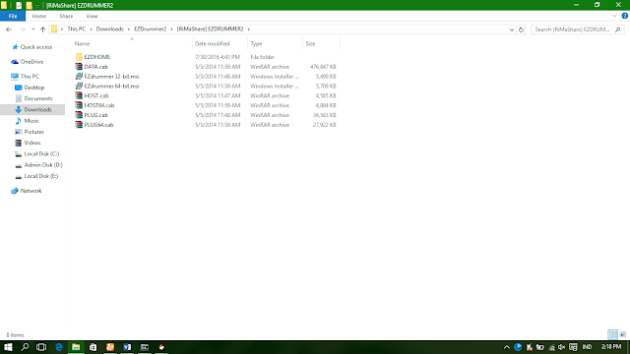Image resolution: width=630 pixels, height=354 pixels.
Task: Refresh the current folder view
Action: click(x=521, y=29)
